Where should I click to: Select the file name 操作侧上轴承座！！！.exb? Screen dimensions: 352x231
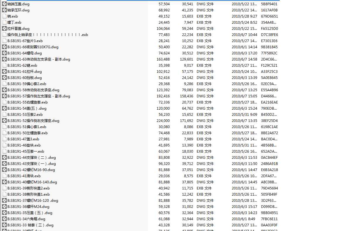[48, 35]
